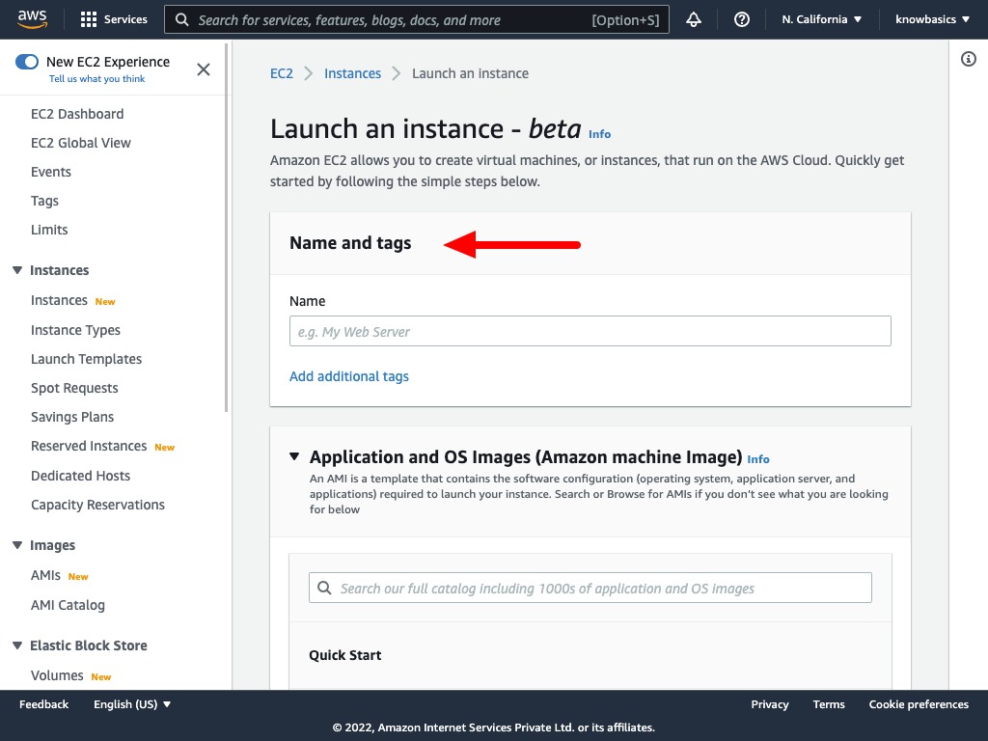Toggle the New EC2 Experience switch
The height and width of the screenshot is (741, 988).
point(27,62)
